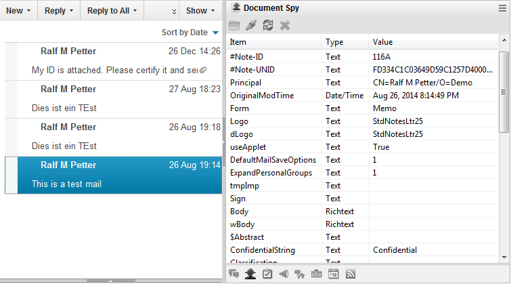This screenshot has height=284, width=511.
Task: Open the Sort by Date dropdown
Action: tap(190, 33)
